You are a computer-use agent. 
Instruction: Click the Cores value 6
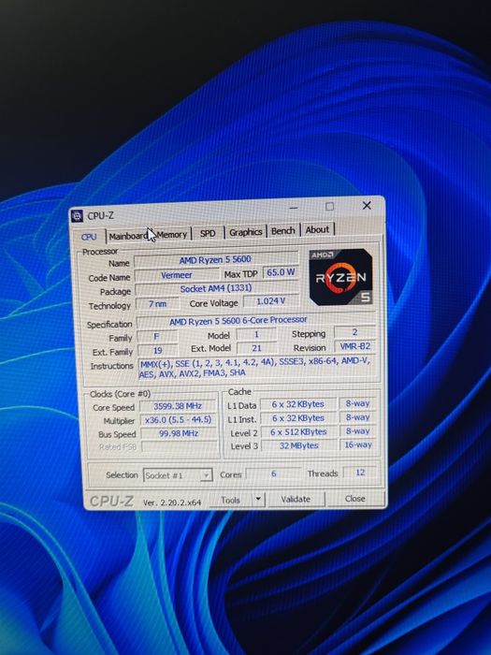273,473
